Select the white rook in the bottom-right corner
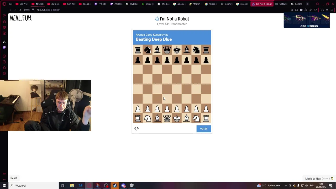 (206, 119)
